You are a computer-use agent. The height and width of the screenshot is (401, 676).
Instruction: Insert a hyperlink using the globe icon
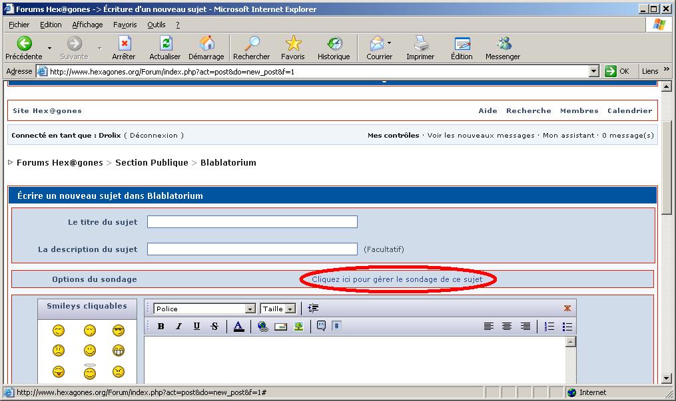[262, 327]
